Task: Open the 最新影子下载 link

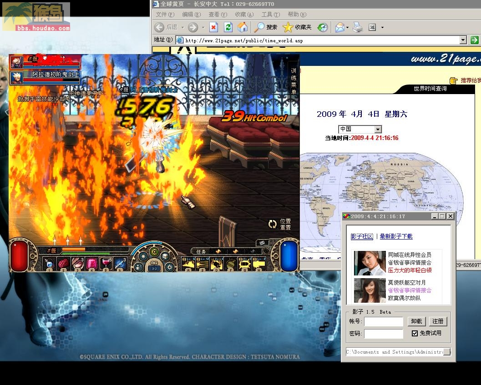Action: 396,236
